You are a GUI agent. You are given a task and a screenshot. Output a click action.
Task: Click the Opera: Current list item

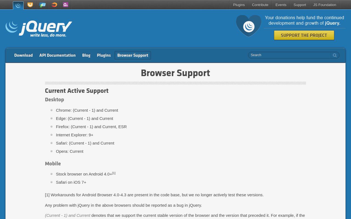tap(70, 151)
